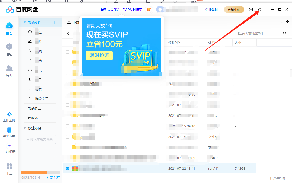Open 隐藏空间 hidden space
Screen dimensions: 292x183
tap(38, 99)
